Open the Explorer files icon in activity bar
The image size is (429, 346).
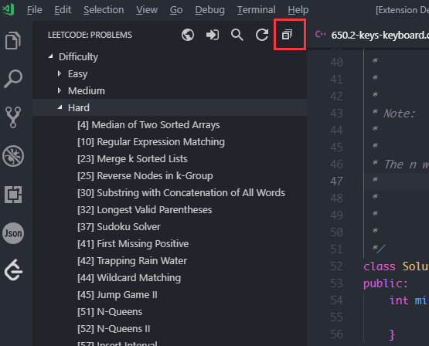pyautogui.click(x=13, y=40)
